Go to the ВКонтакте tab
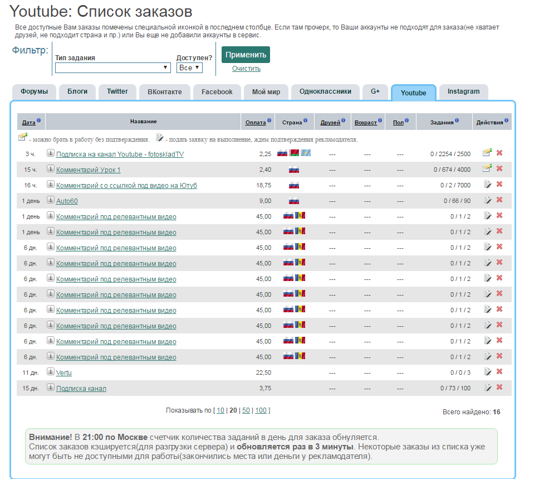Screen dimensions: 544x479 pos(165,92)
